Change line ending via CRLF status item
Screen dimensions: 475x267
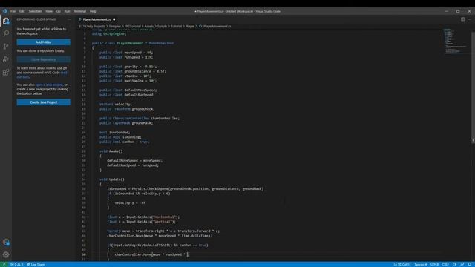(445, 264)
